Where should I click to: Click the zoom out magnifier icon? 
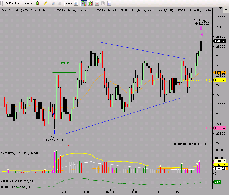pyautogui.click(x=60, y=3)
